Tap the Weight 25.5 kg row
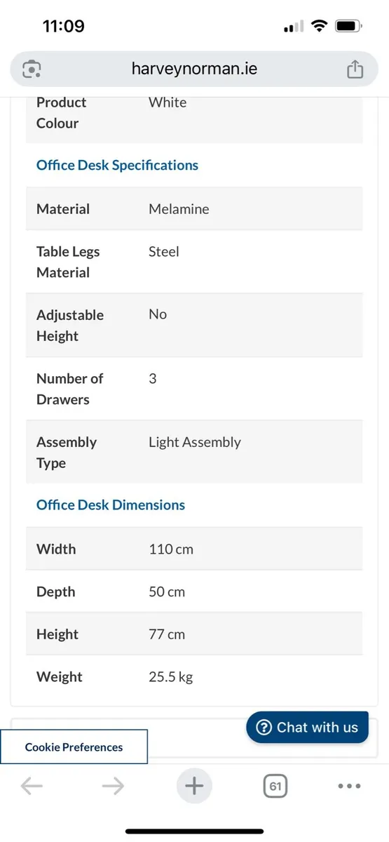Screen dimensions: 389x842 pos(194,676)
